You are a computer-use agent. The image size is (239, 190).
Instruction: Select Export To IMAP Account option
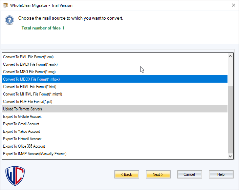35,154
